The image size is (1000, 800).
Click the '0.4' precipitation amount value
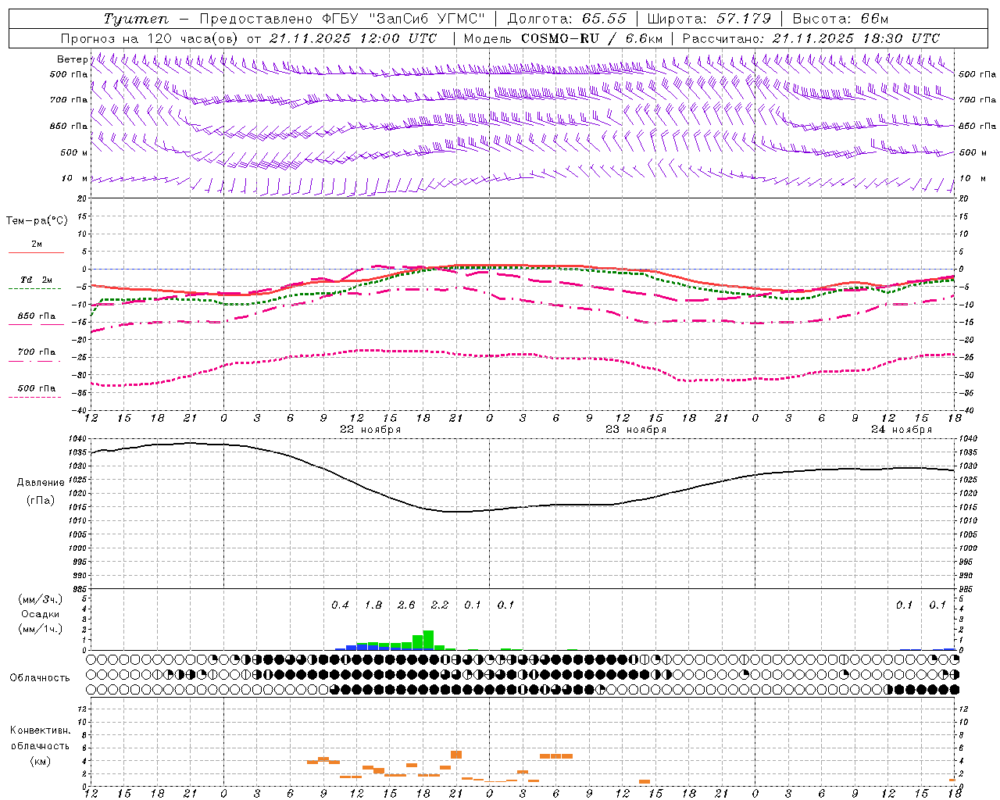[x=340, y=605]
